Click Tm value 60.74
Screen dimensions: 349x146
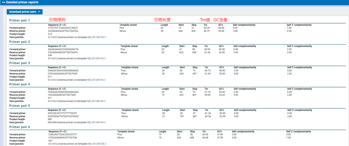[208, 70]
